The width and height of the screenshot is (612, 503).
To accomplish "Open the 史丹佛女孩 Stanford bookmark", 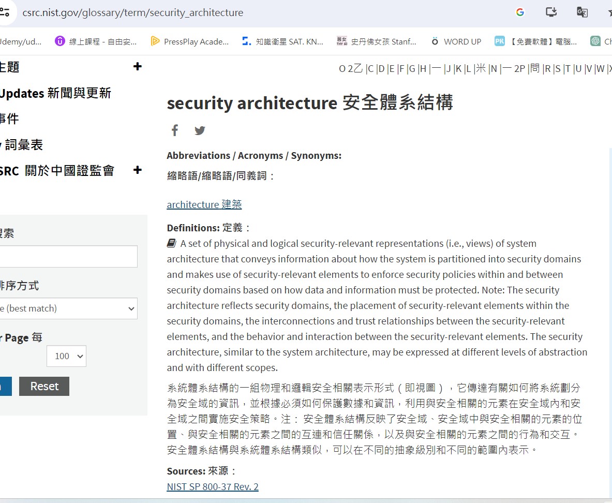I will (376, 41).
